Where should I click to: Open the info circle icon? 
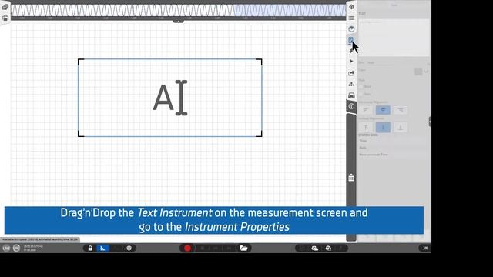(351, 106)
